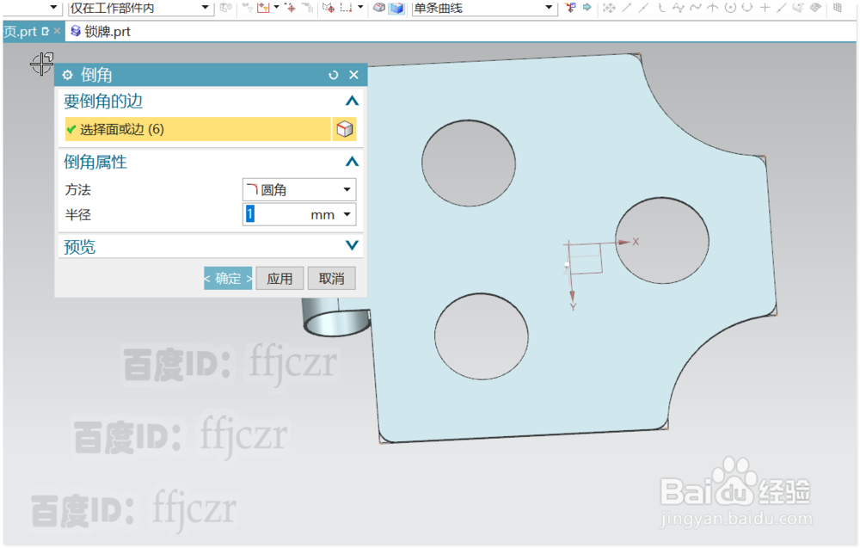
Task: Click the rectangle selection mode icon
Action: coord(346,7)
